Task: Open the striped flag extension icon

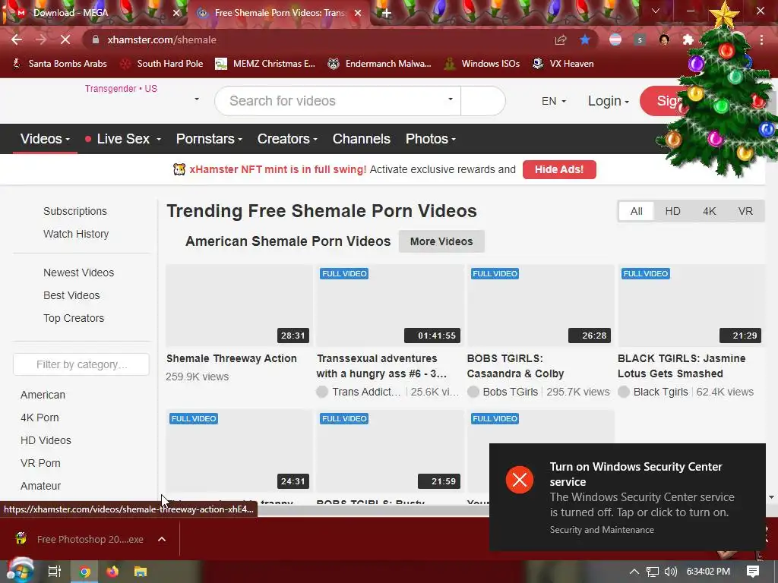Action: pos(615,39)
